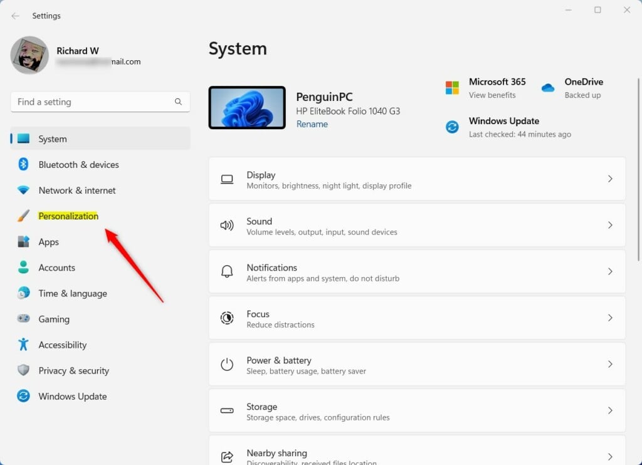The height and width of the screenshot is (465, 642).
Task: Open Accessibility settings
Action: click(x=100, y=345)
